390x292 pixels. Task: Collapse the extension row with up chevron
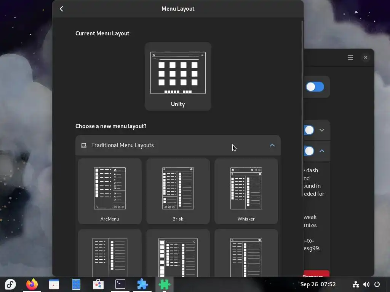pyautogui.click(x=322, y=151)
